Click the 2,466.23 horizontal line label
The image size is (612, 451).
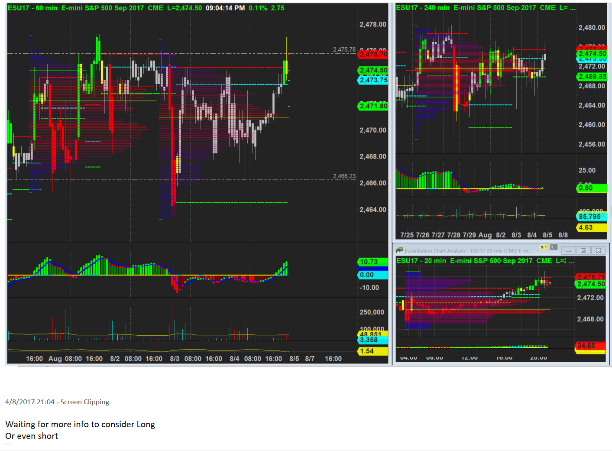click(x=344, y=176)
